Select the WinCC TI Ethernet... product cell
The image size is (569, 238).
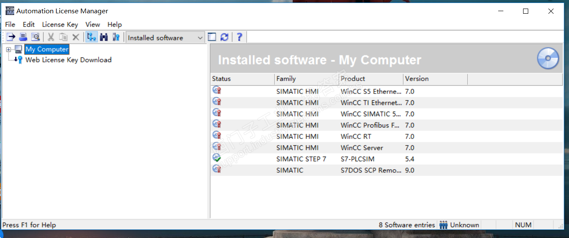(x=371, y=102)
